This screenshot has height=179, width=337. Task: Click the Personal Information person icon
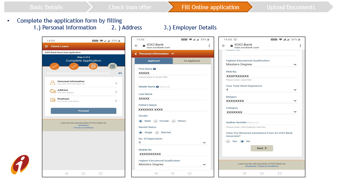(x=53, y=83)
